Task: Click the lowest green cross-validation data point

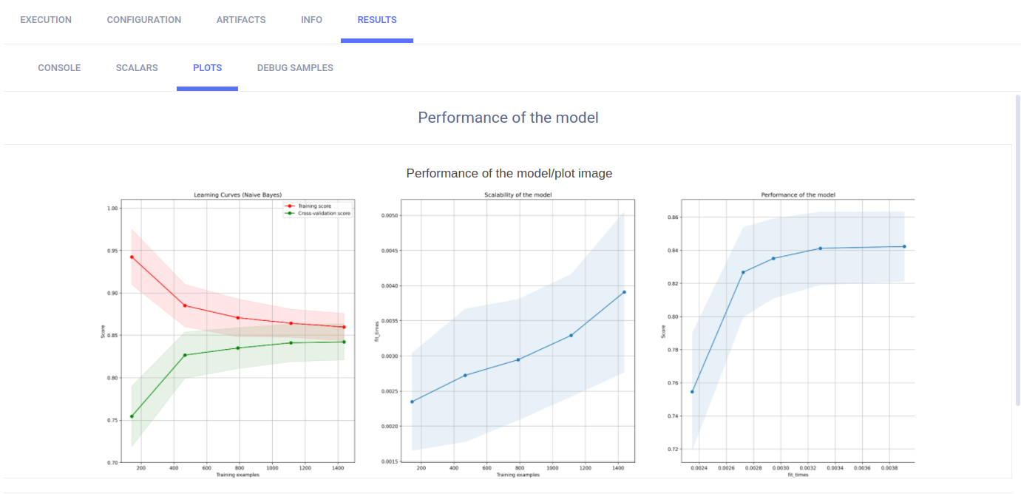Action: (x=132, y=416)
